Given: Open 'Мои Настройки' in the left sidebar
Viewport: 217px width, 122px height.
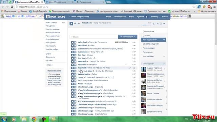Looking at the screenshot, I should (x=52, y=49).
